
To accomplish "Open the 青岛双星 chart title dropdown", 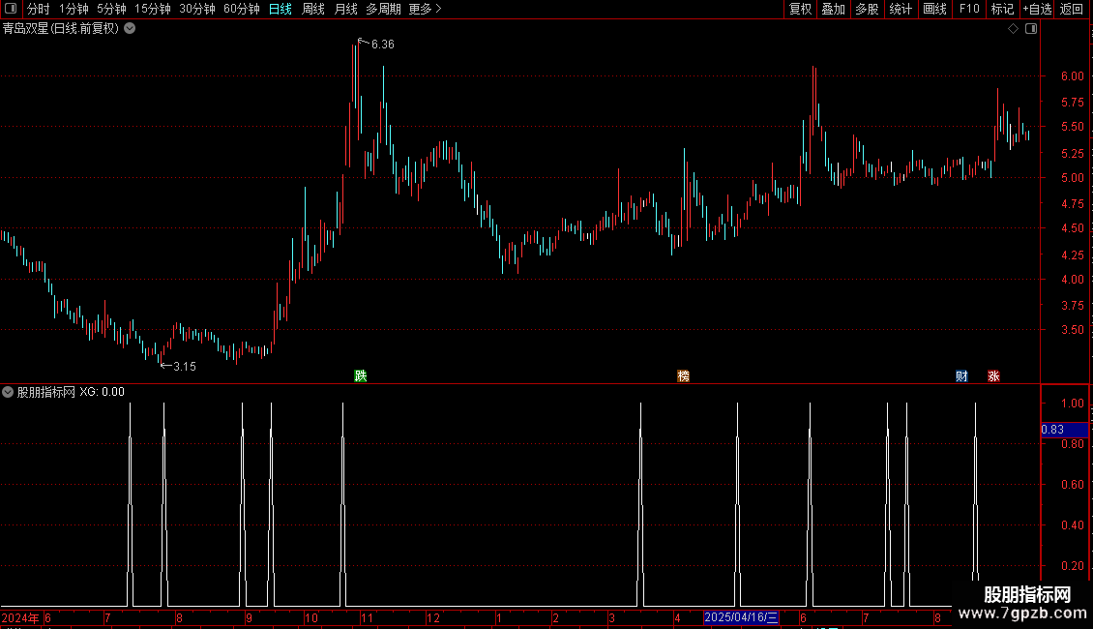I will tap(130, 29).
